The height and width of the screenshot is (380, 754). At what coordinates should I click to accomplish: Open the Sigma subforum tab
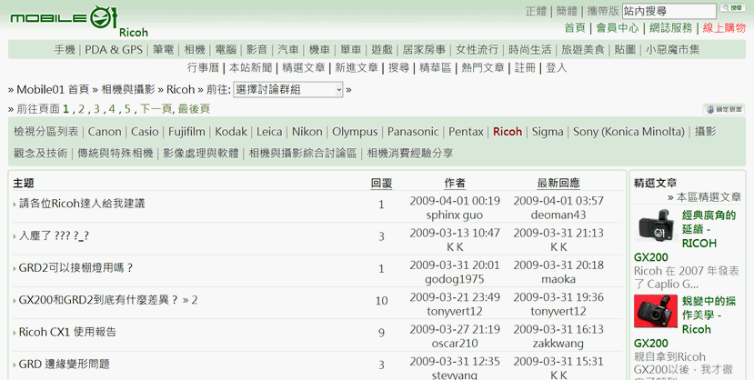548,132
